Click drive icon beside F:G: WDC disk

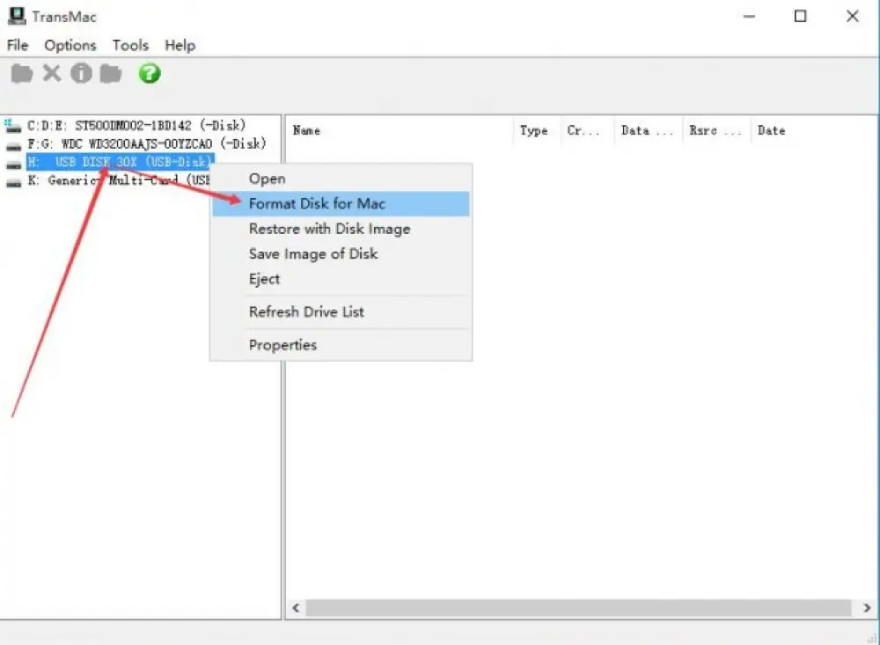click(13, 147)
